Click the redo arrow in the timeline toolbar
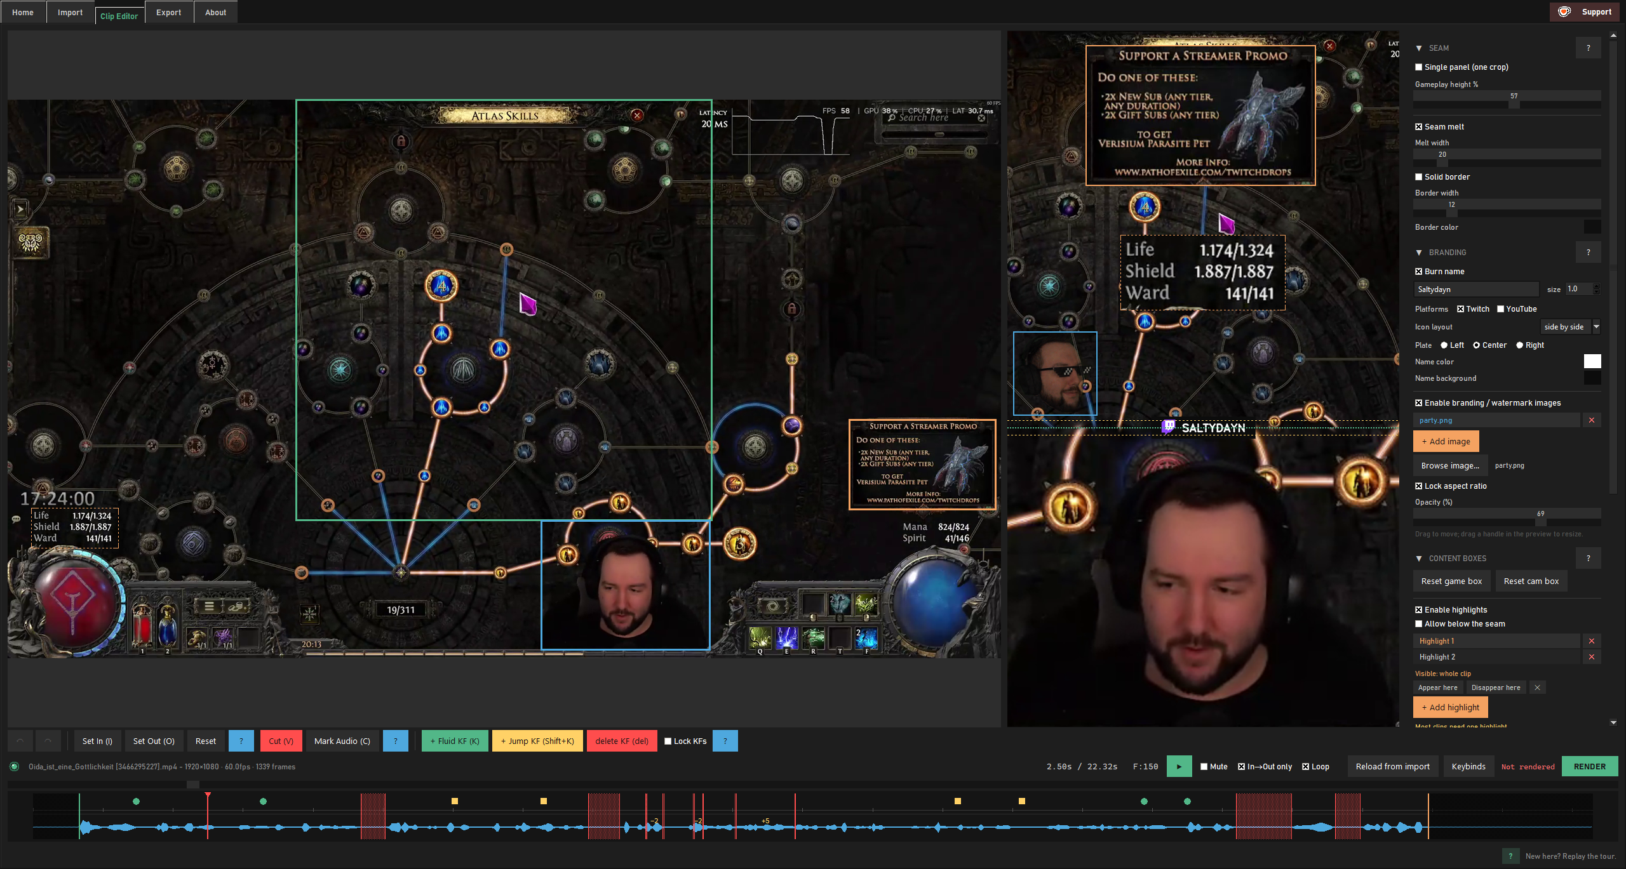This screenshot has height=869, width=1626. pos(48,741)
